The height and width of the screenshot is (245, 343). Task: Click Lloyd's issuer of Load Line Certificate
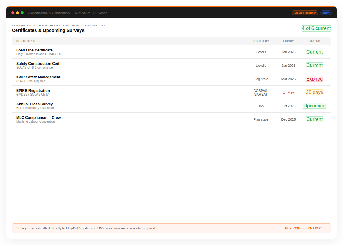261,52
